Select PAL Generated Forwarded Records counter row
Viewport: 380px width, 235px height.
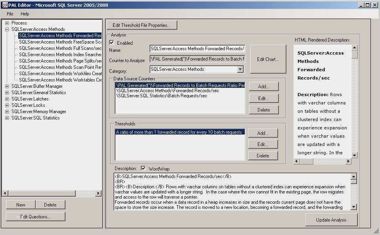point(180,85)
